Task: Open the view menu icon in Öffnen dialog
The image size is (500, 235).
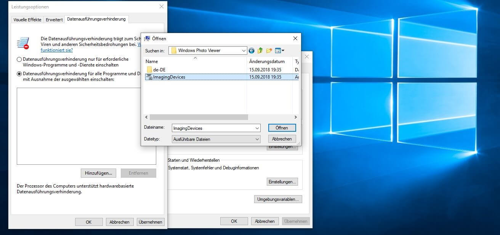Action: point(278,50)
